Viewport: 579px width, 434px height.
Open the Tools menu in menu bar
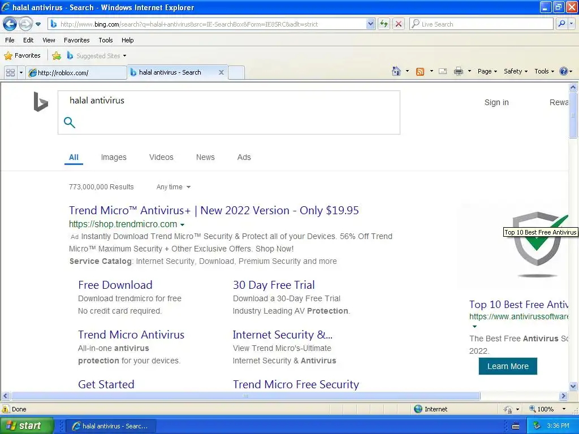pos(106,40)
